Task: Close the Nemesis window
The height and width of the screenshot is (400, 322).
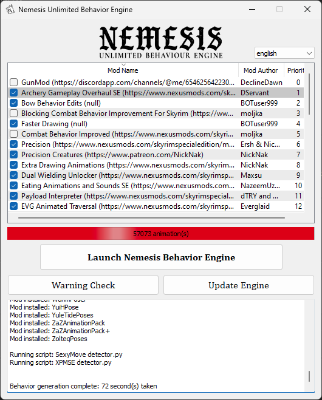Action: 307,10
